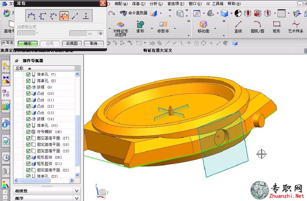Select the Point onto Line positioning icon

pyautogui.click(x=86, y=16)
